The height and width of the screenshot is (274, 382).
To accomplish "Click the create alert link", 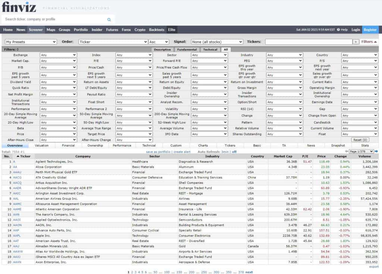I will pos(182,152).
